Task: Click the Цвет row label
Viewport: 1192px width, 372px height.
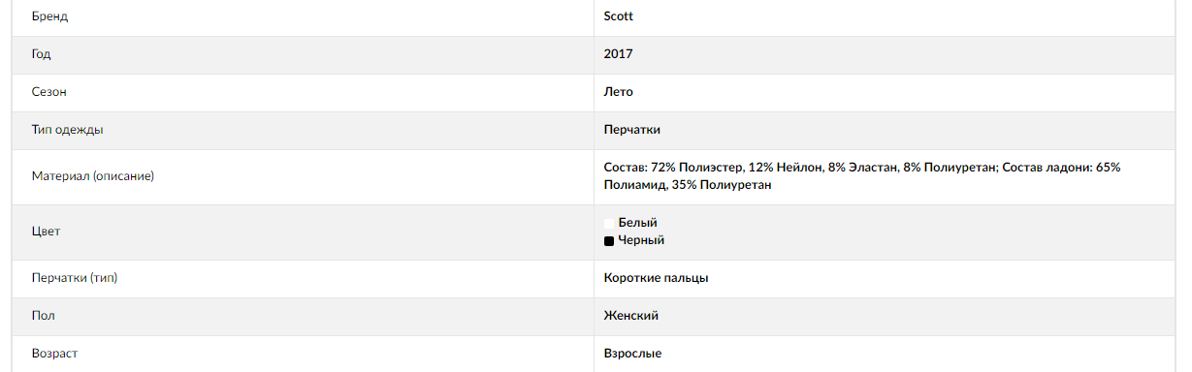Action: click(x=47, y=232)
